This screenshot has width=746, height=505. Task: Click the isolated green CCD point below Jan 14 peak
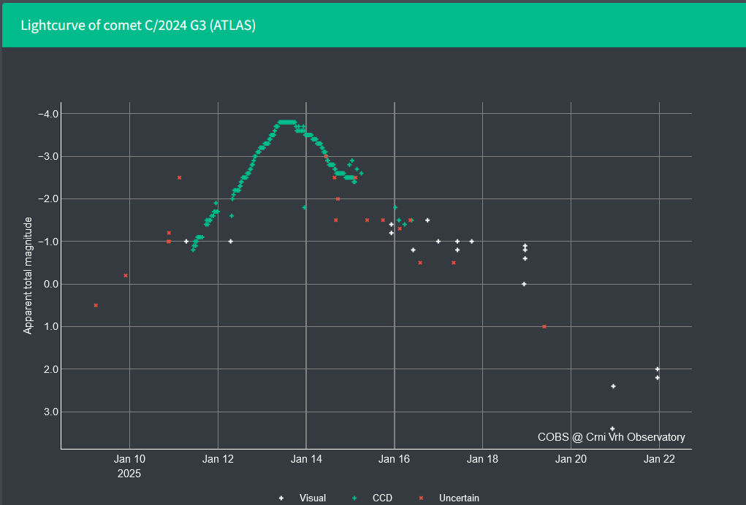click(304, 207)
